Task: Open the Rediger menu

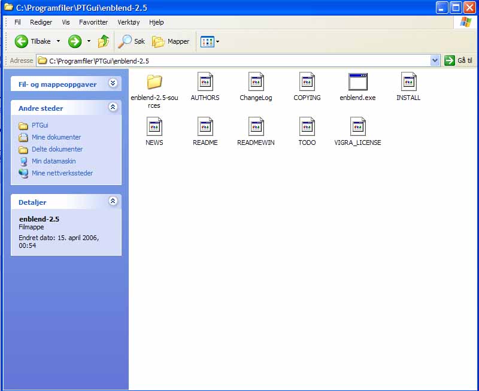Action: [x=41, y=22]
